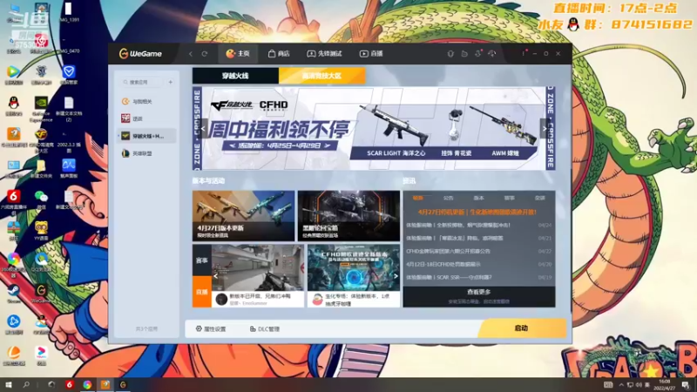Image resolution: width=697 pixels, height=392 pixels.
Task: Show previous banner with left arrow
Action: coord(203,129)
